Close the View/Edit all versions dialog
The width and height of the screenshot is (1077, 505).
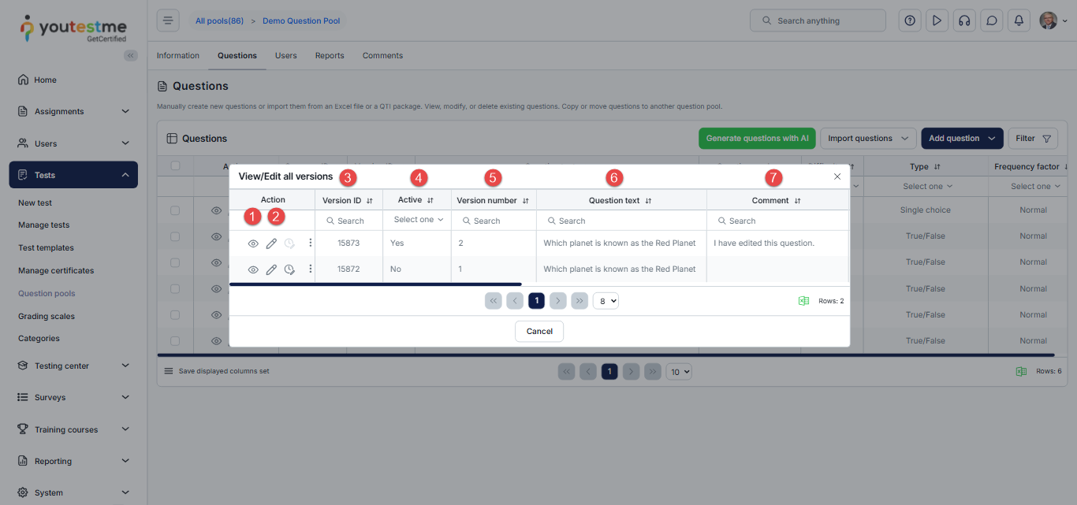pos(837,176)
